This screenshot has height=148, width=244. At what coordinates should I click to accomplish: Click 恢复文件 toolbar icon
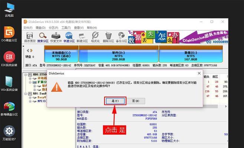56,37
